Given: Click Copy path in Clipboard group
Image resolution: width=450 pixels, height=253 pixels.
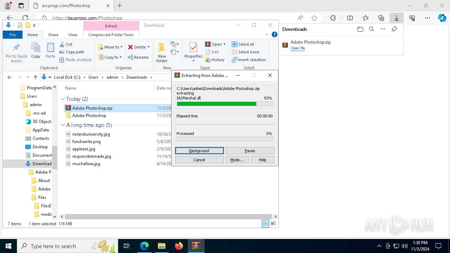Looking at the screenshot, I should (72, 52).
